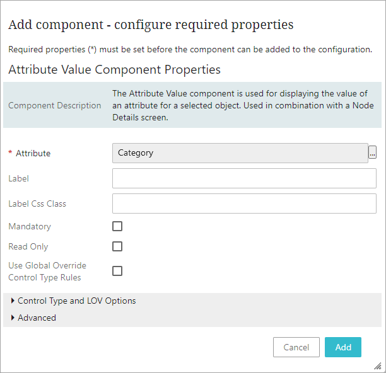Click the Mandatory label text
Screen dimensions: 386x373
[x=30, y=226]
